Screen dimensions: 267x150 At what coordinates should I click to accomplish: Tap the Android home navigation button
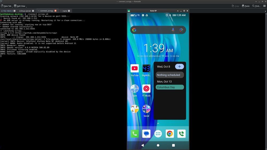pyautogui.click(x=158, y=145)
